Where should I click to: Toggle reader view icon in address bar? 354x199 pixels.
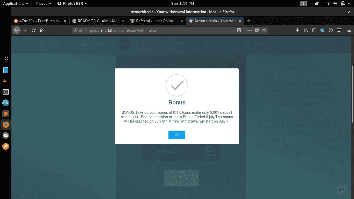239,30
